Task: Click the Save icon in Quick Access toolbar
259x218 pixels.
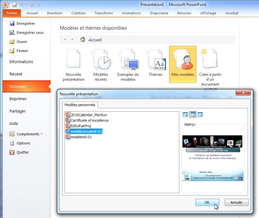Action: 14,5
